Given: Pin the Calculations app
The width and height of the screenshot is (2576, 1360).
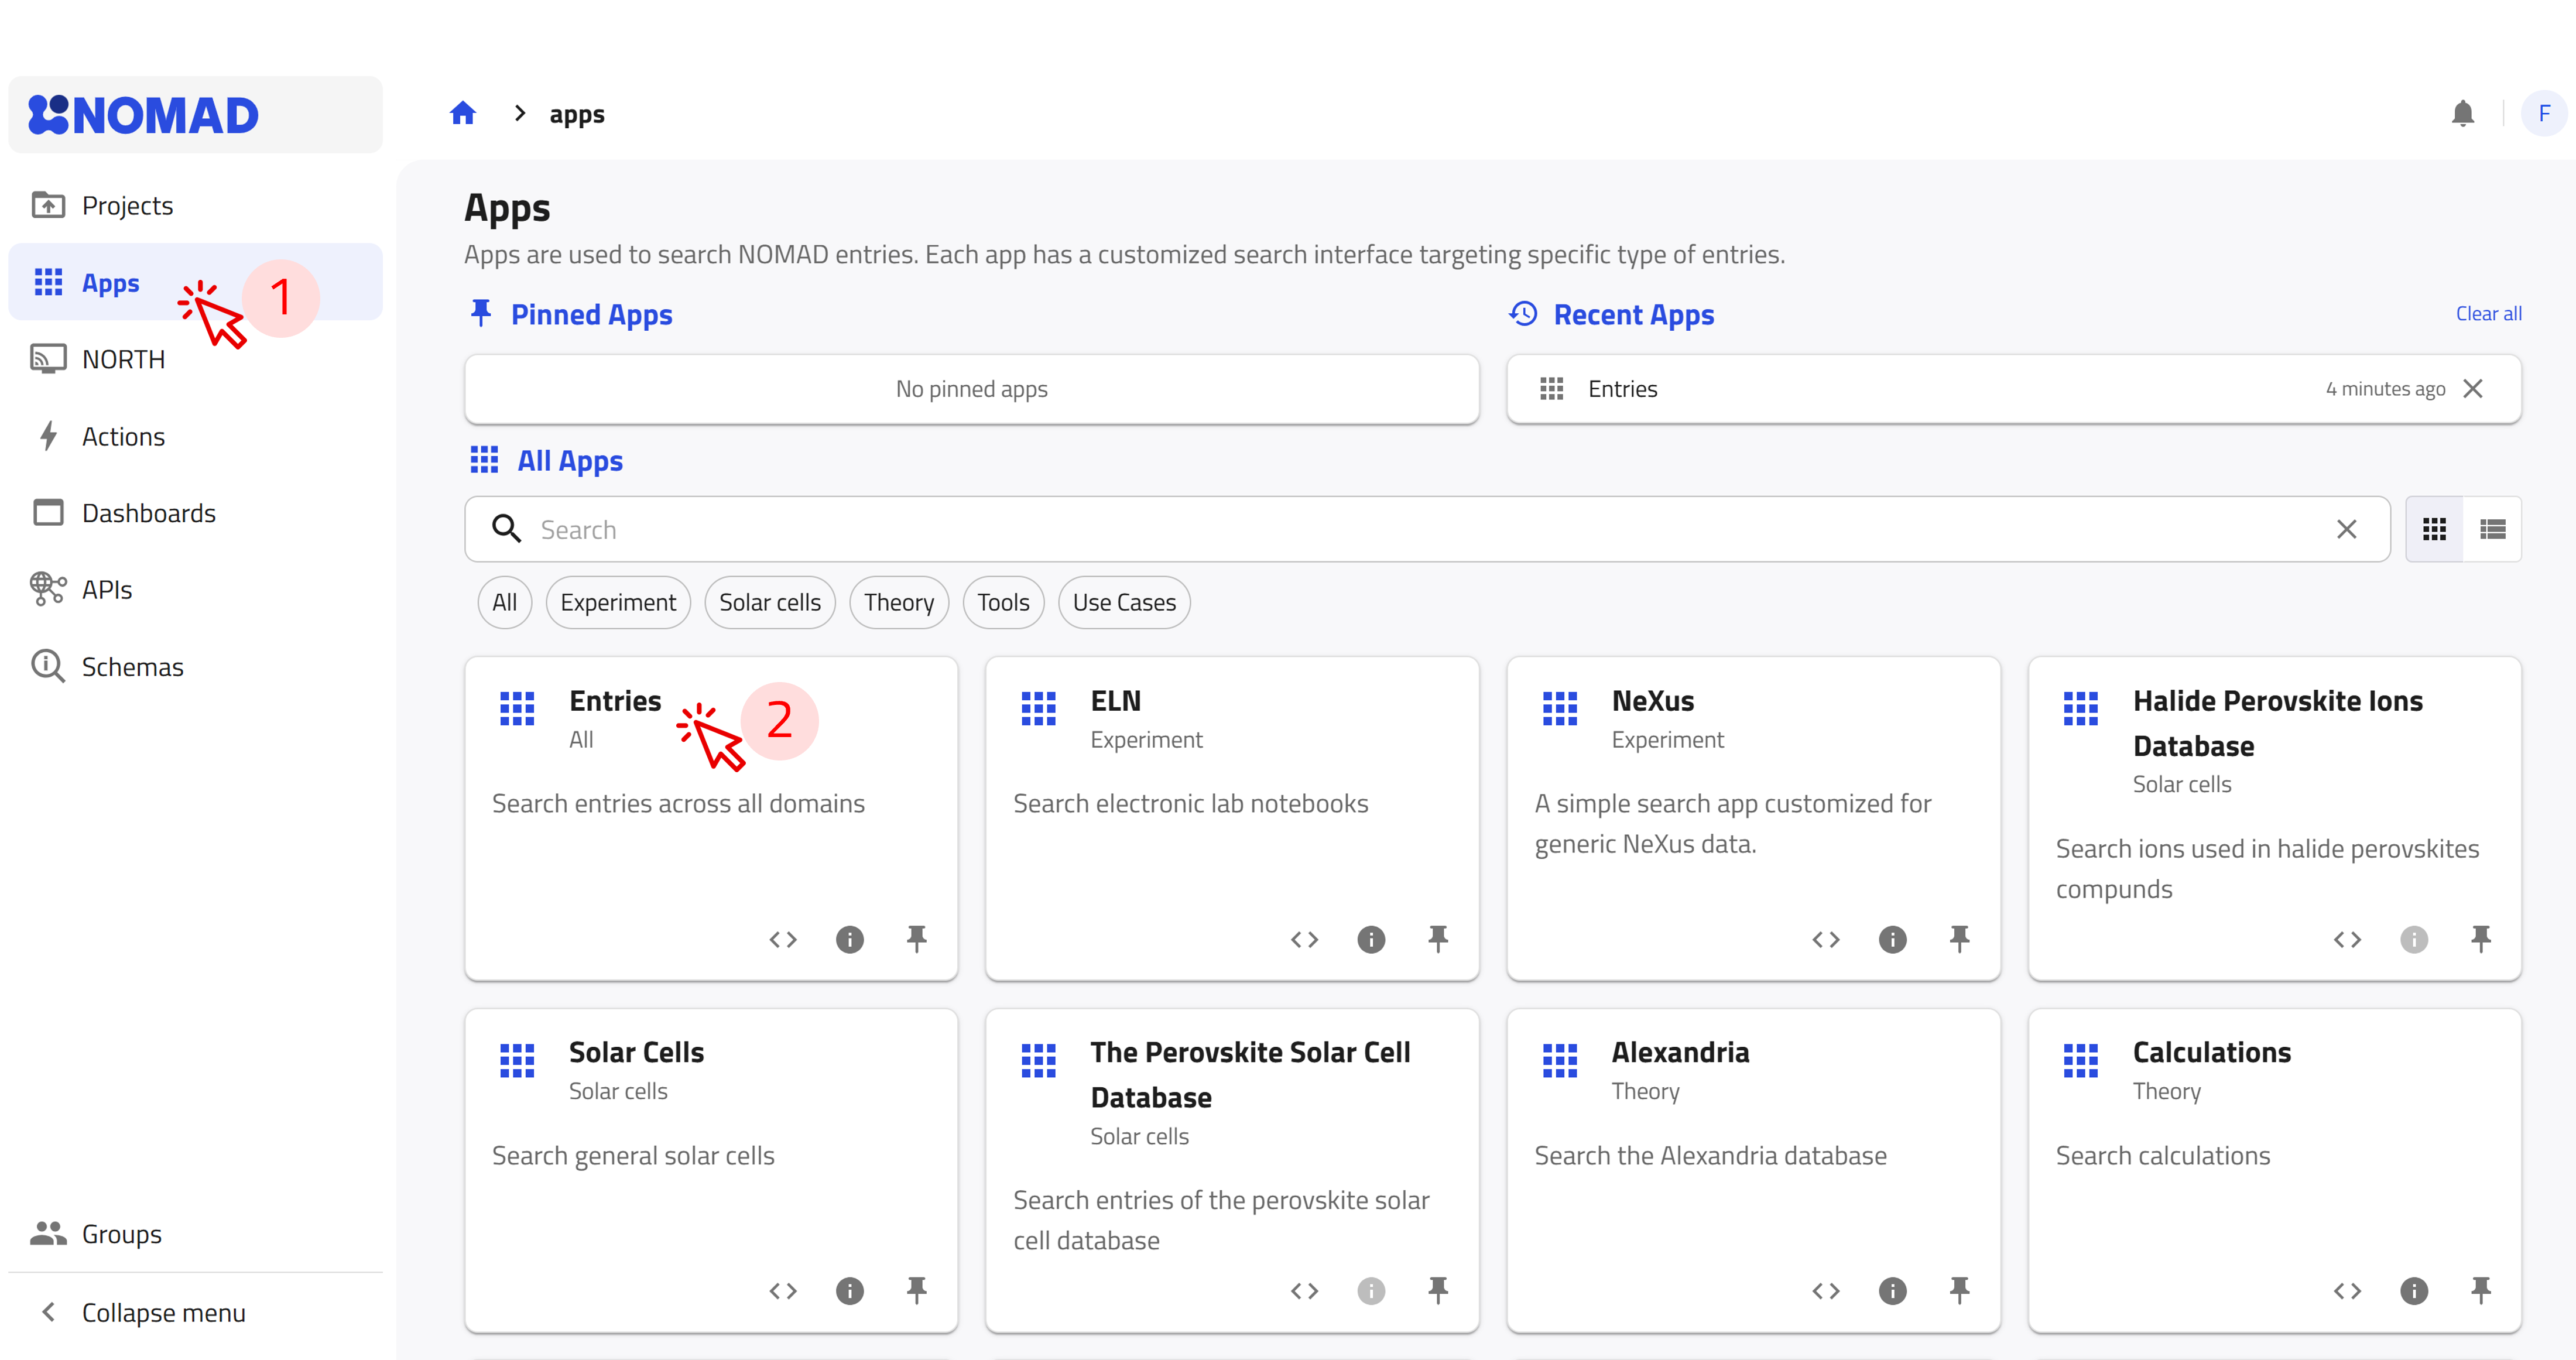Looking at the screenshot, I should [2481, 1291].
